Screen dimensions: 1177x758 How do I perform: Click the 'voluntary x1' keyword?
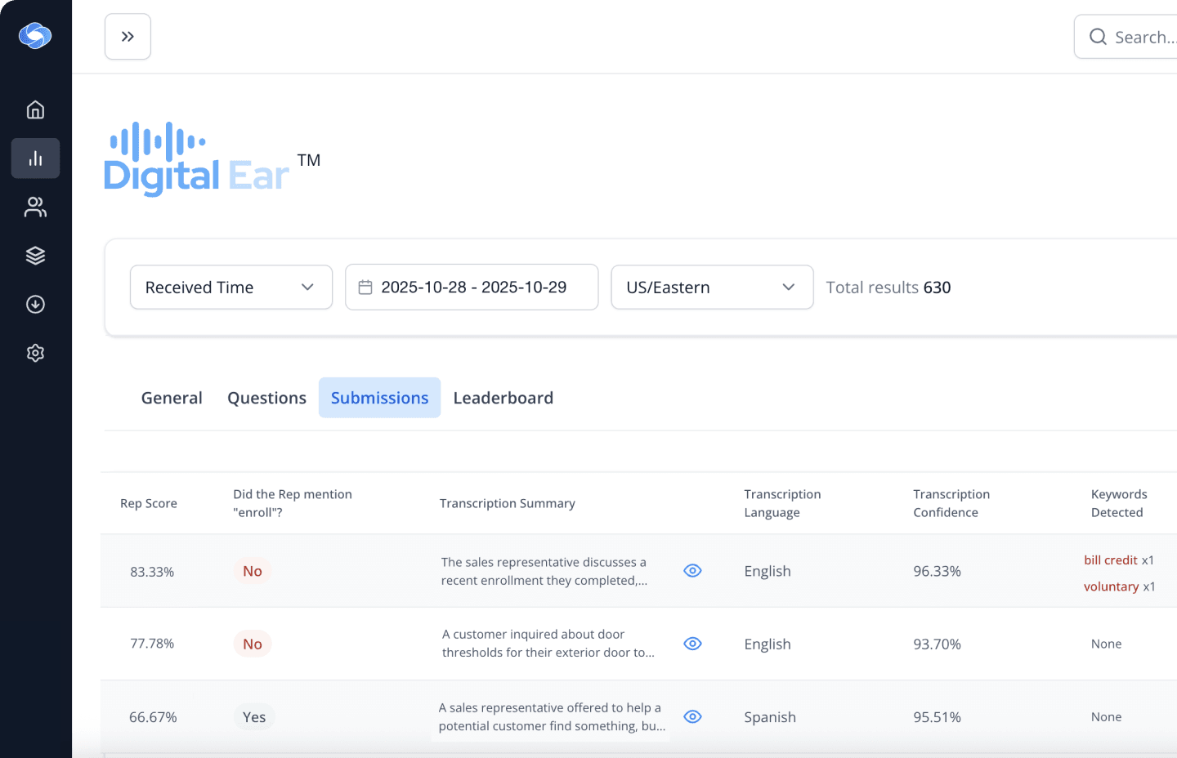point(1119,586)
